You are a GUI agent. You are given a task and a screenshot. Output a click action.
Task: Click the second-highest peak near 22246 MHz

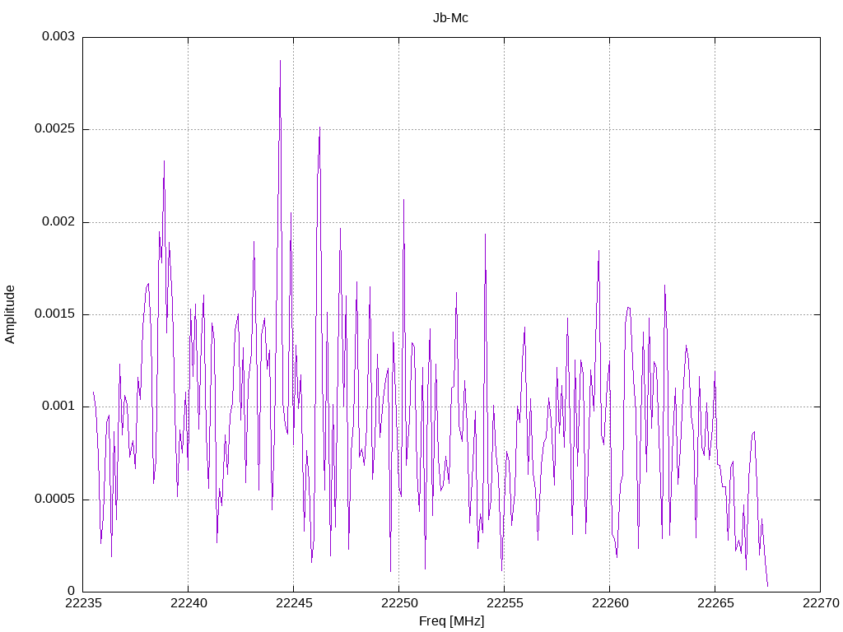click(320, 128)
